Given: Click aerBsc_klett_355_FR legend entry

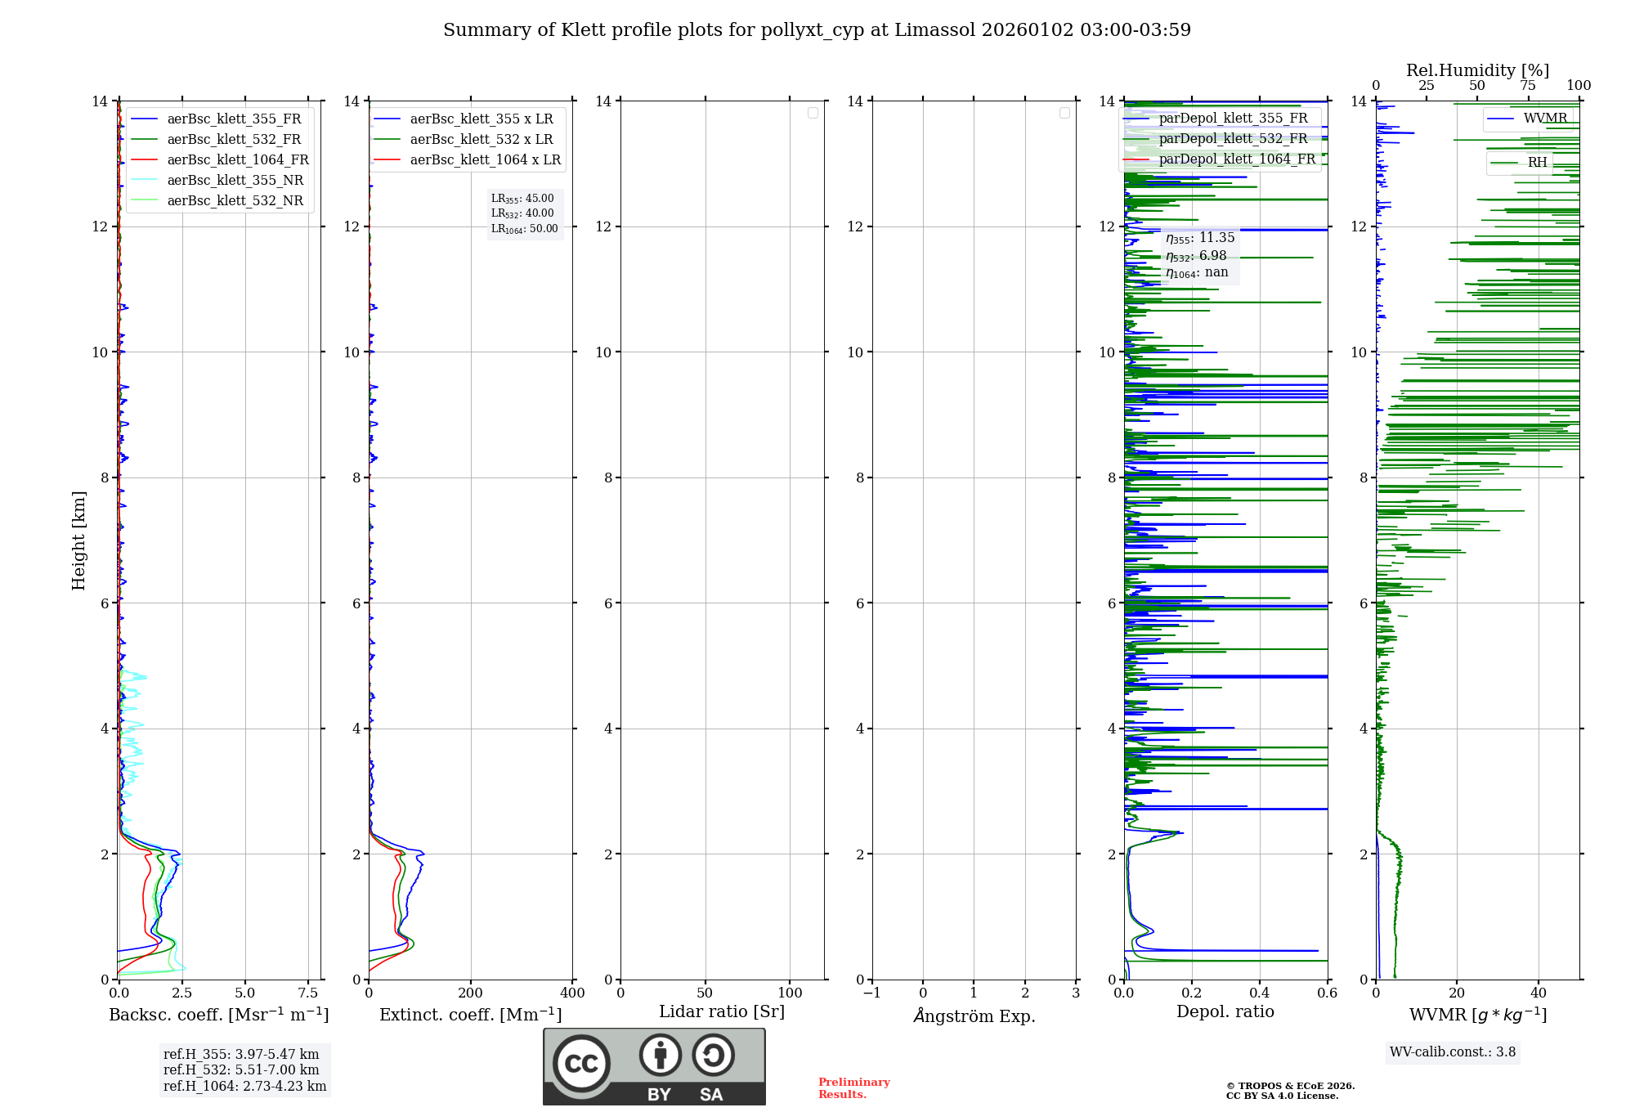Looking at the screenshot, I should [234, 119].
